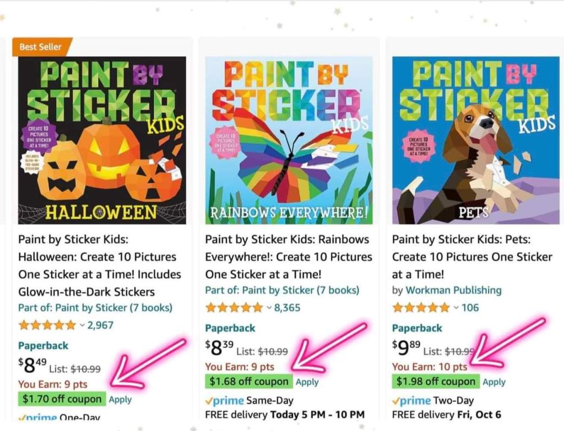This screenshot has width=564, height=431.
Task: Apply the $1.98 off coupon
Action: [x=494, y=382]
